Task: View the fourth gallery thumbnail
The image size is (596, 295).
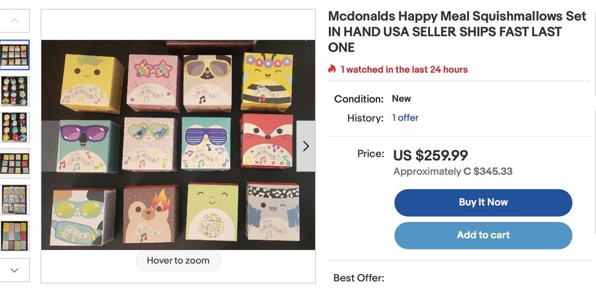Action: (15, 163)
